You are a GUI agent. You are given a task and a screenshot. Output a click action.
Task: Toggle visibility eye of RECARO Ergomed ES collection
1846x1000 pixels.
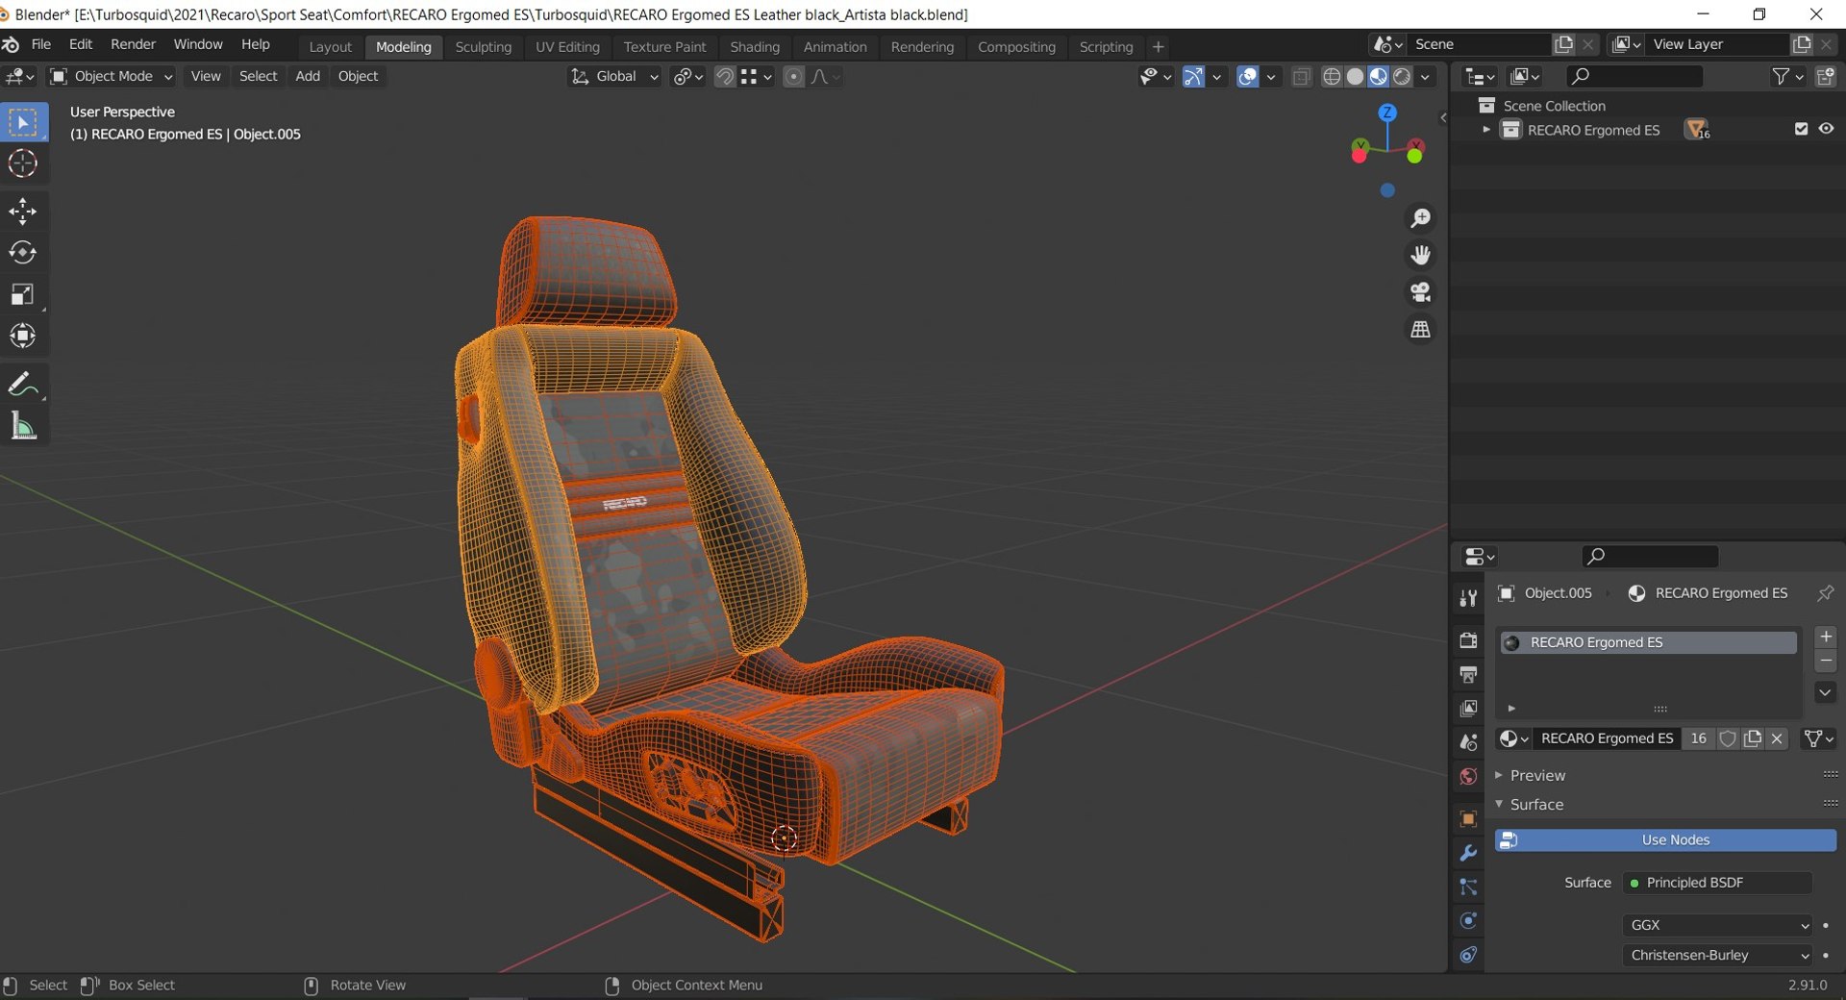pyautogui.click(x=1826, y=129)
